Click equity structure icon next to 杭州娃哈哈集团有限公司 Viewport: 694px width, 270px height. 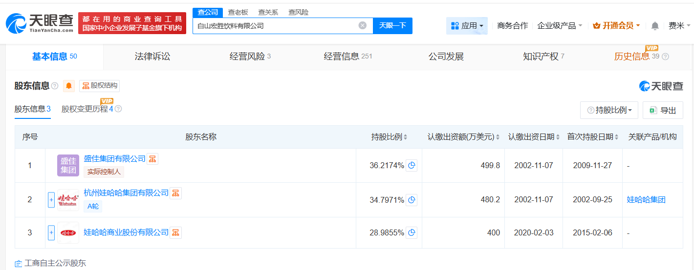tap(175, 193)
